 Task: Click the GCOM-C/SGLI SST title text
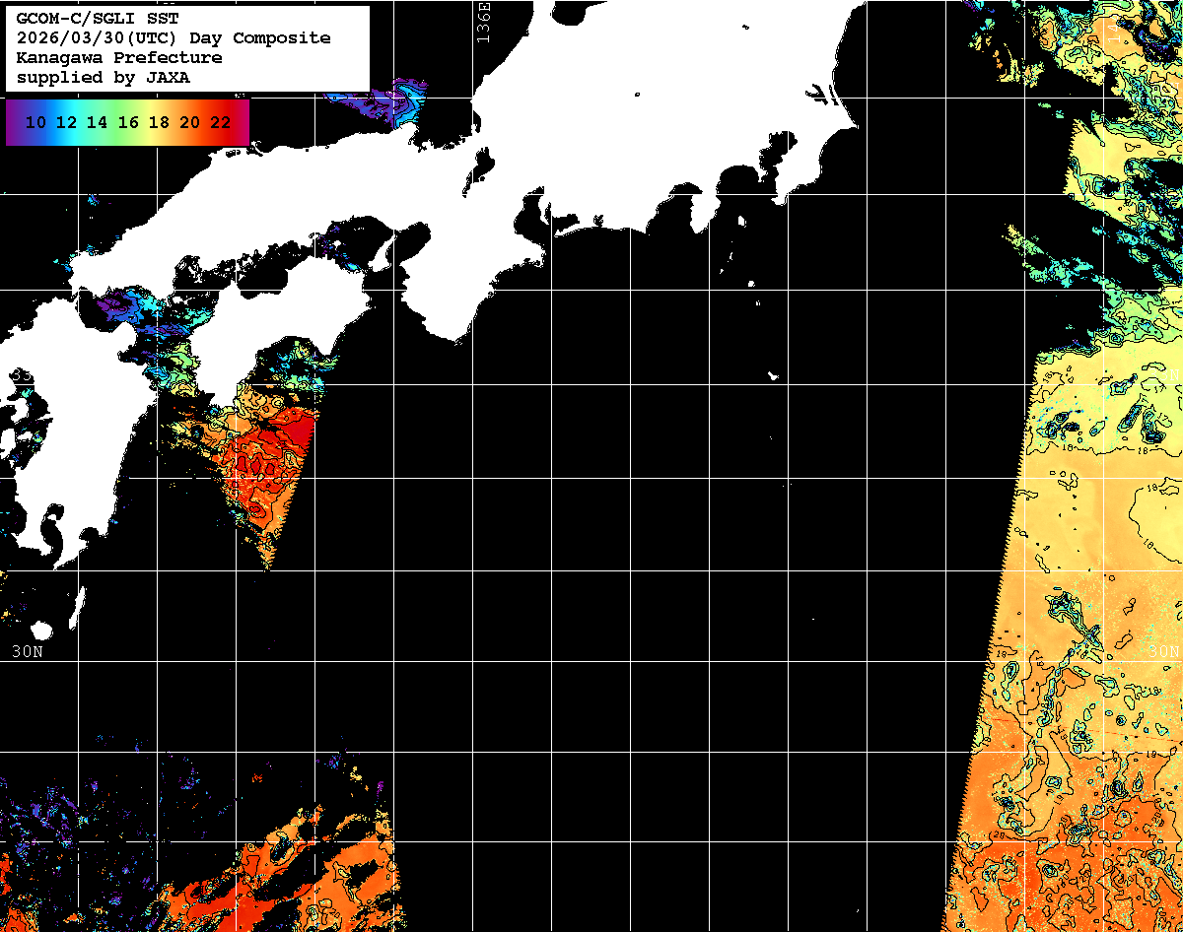98,19
